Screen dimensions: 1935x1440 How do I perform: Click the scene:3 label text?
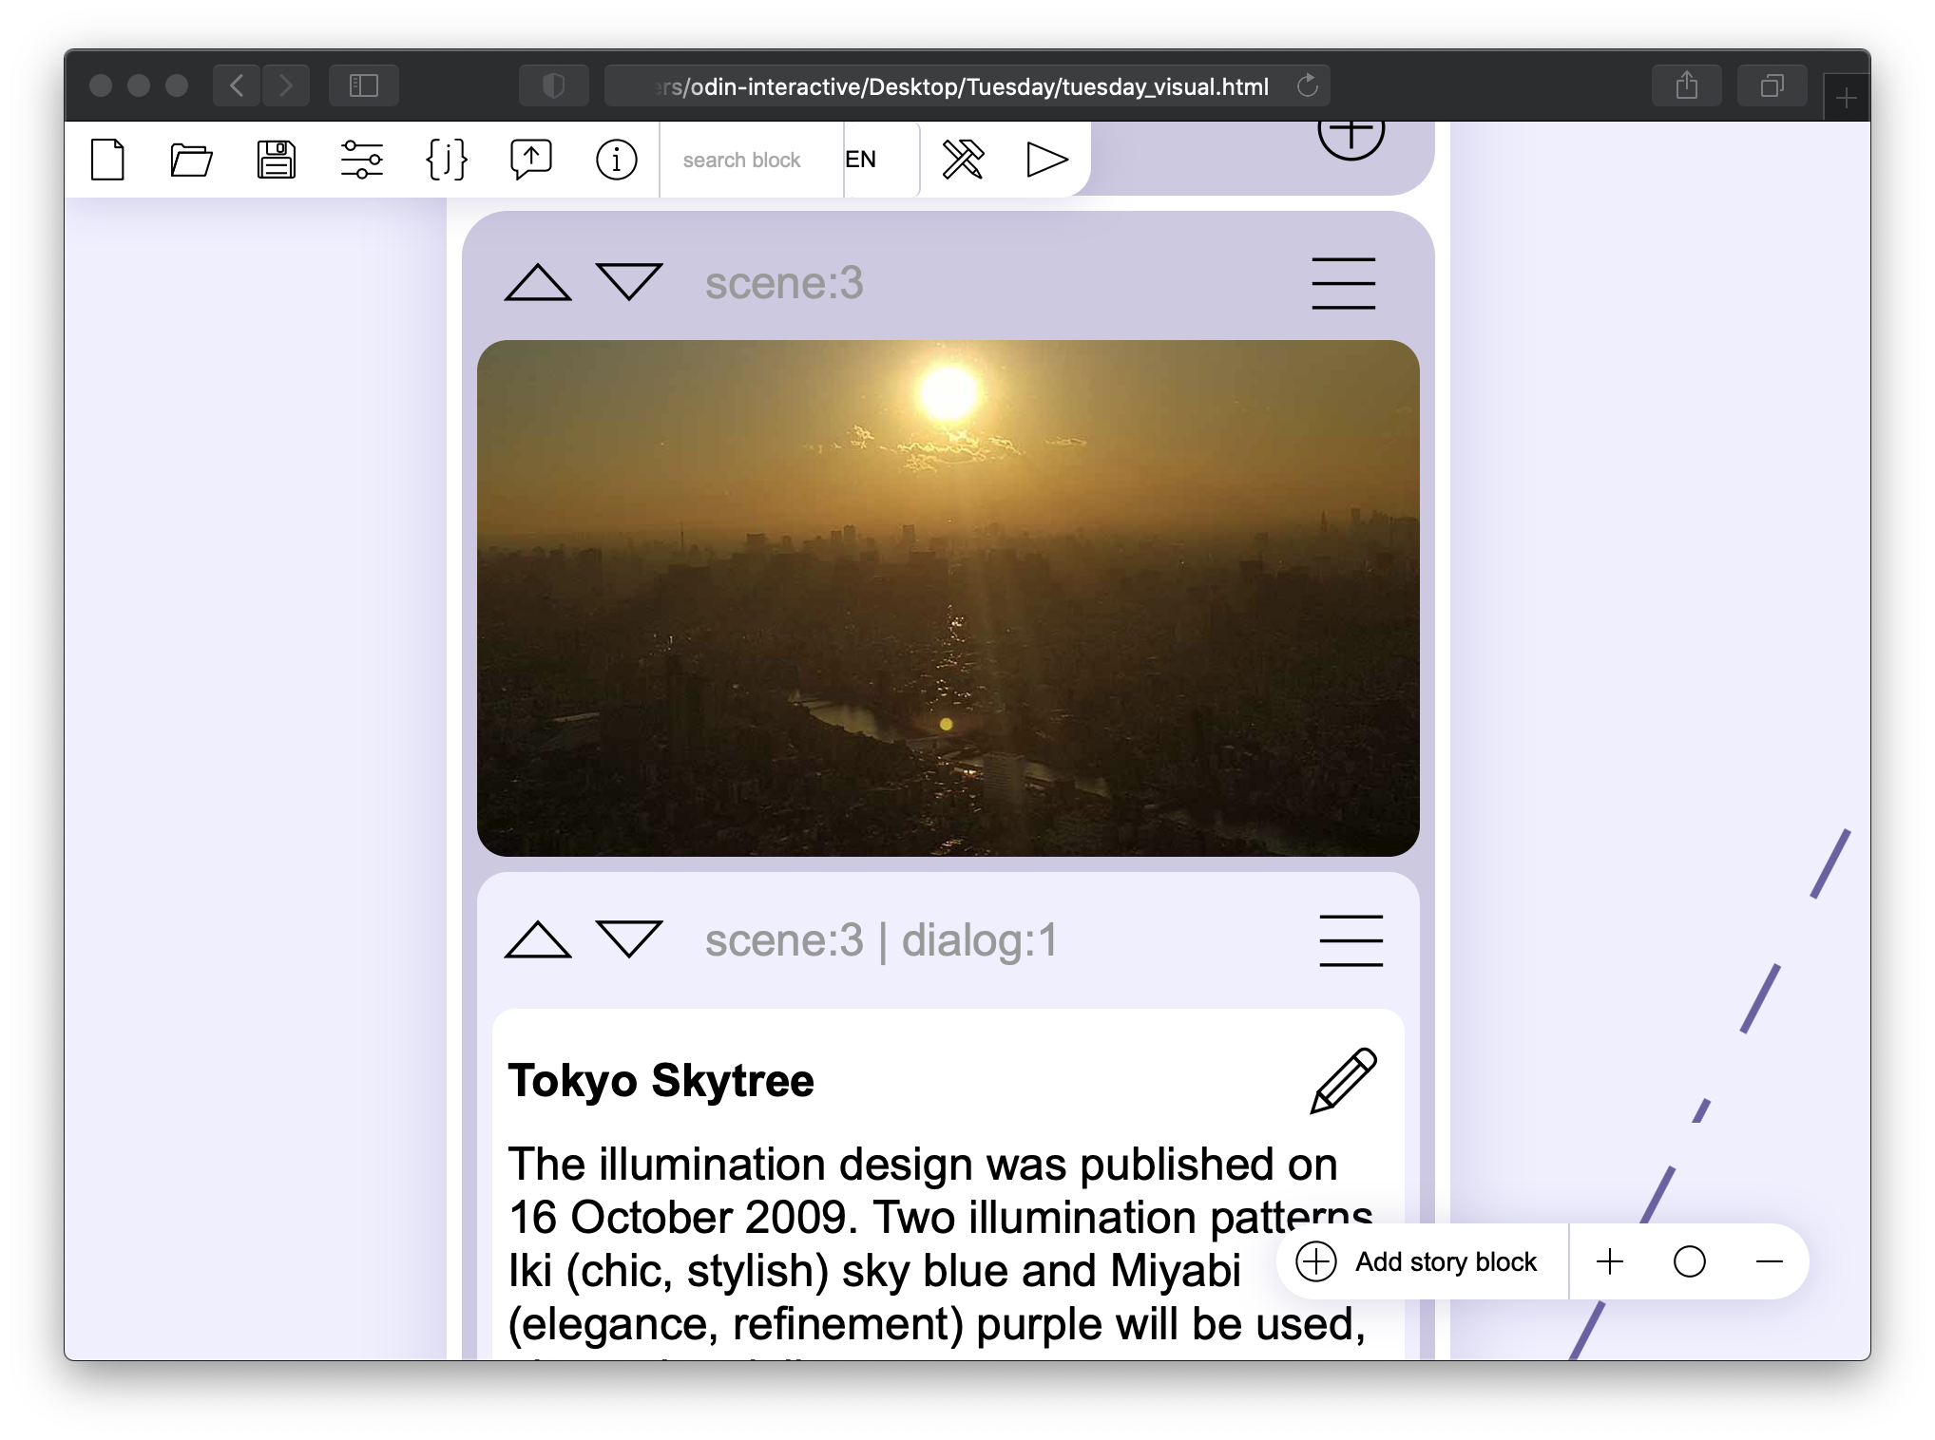(x=784, y=283)
